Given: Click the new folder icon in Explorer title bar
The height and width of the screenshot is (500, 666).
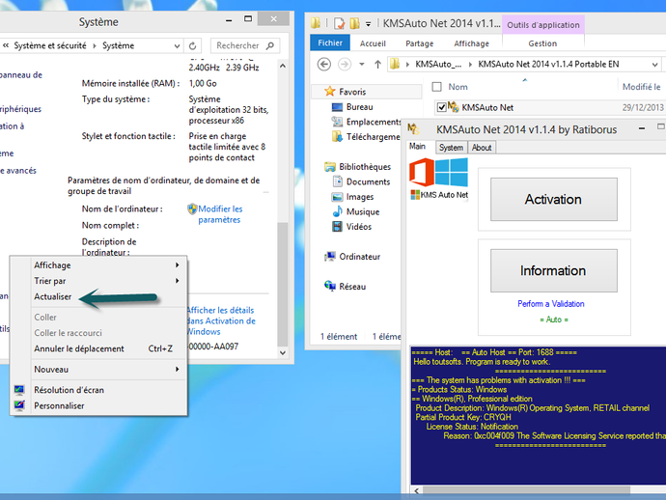Looking at the screenshot, I should pos(354,23).
